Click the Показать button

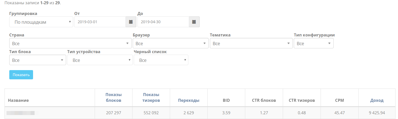tap(21, 75)
